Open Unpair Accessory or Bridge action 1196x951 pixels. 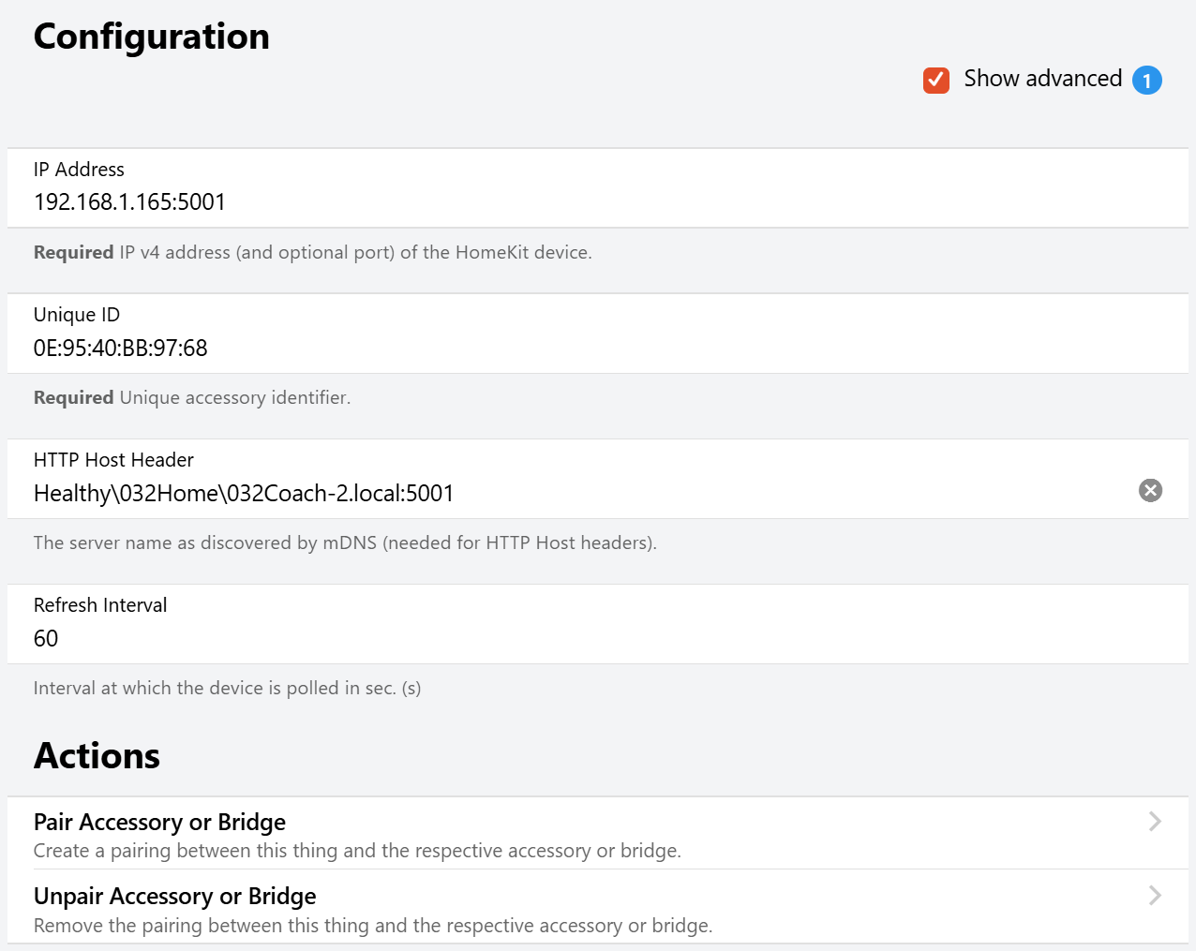pos(174,897)
